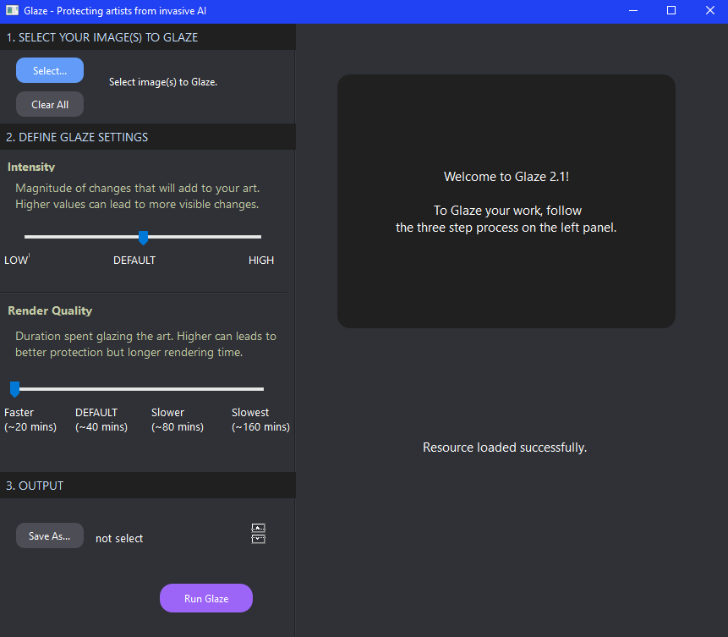
Task: Click the Intensity heading
Action: tap(31, 167)
